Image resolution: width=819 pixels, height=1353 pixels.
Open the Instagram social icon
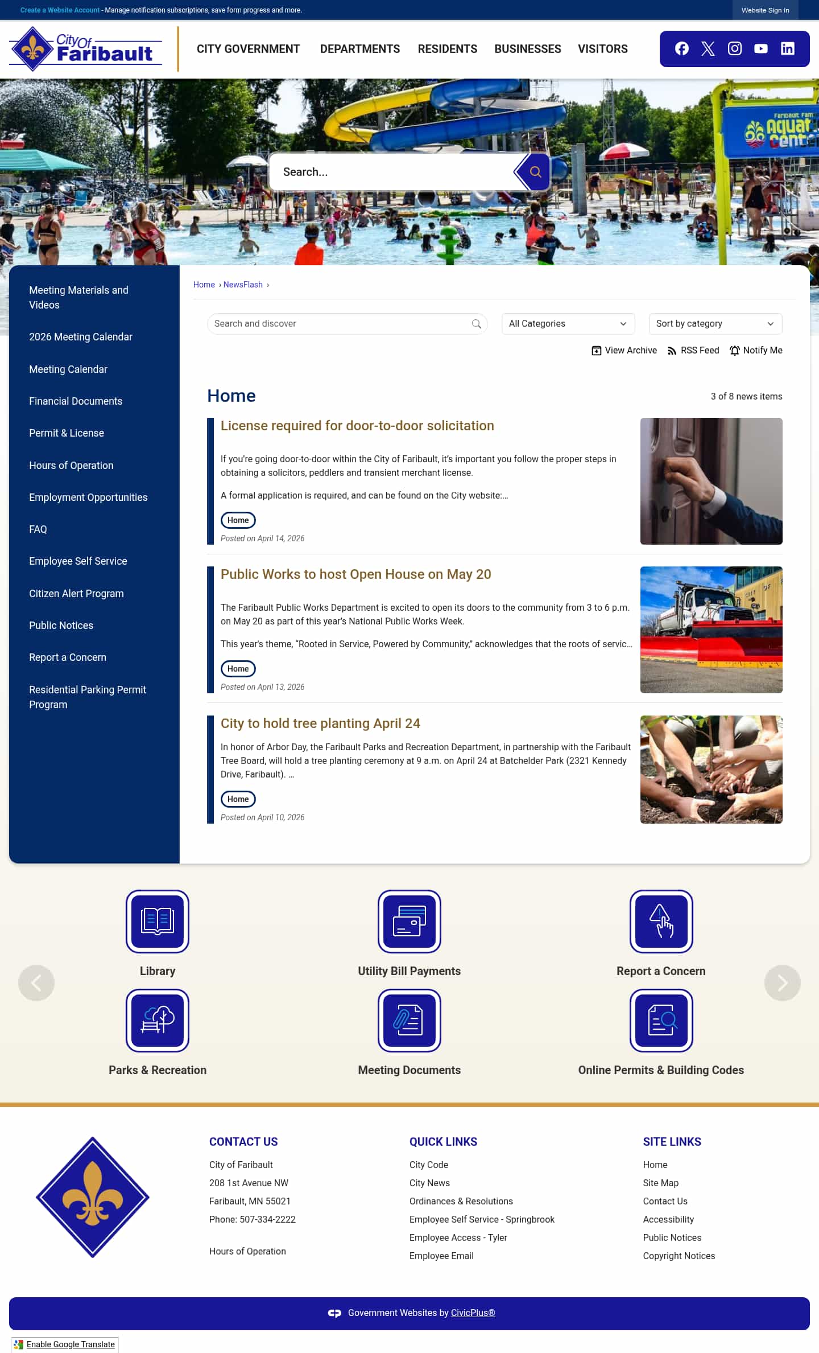tap(735, 49)
